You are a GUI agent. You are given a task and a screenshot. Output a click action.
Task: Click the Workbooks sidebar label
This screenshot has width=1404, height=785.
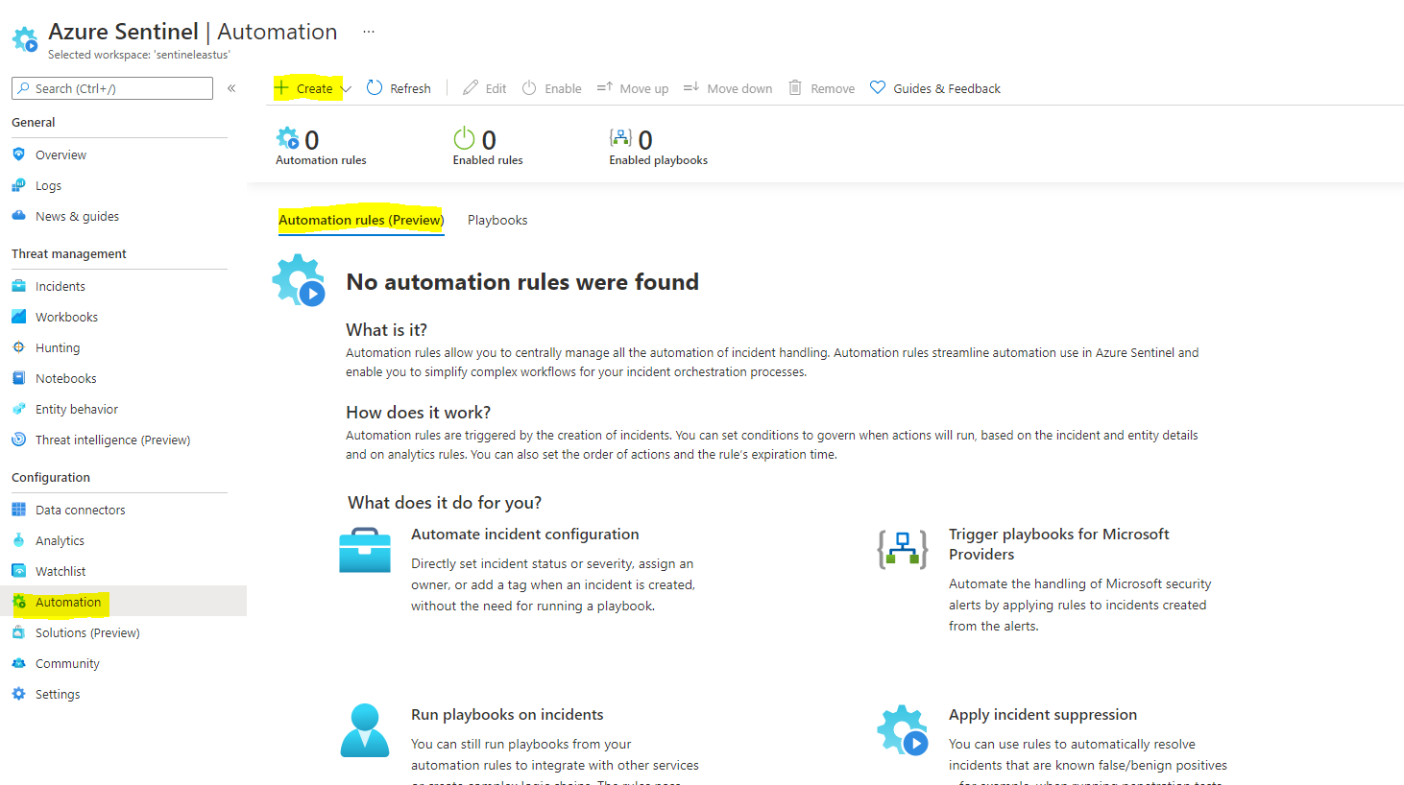66,317
